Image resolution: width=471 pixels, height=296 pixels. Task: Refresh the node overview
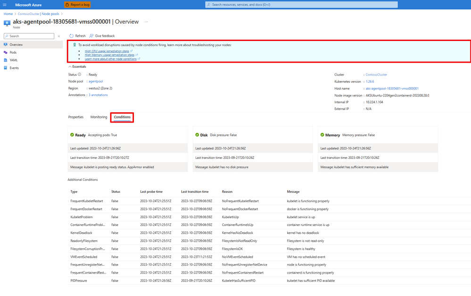[x=77, y=36]
